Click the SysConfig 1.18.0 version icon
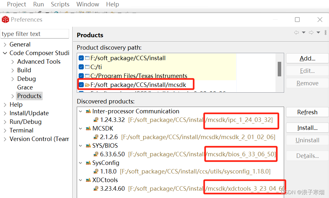The width and height of the screenshot is (329, 198). click(x=96, y=171)
